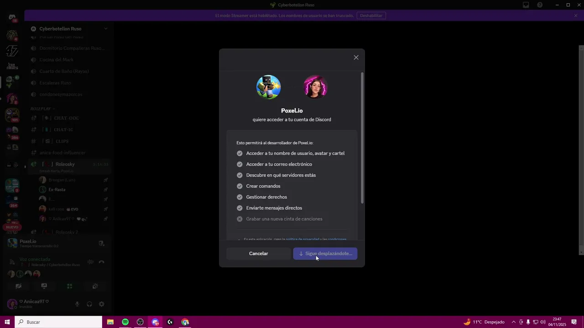Image resolution: width=584 pixels, height=328 pixels.
Task: Click the weather widget 11°C Despejado
Action: click(x=484, y=322)
